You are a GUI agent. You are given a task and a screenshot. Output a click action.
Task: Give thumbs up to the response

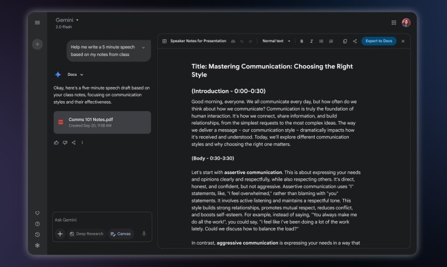(56, 143)
